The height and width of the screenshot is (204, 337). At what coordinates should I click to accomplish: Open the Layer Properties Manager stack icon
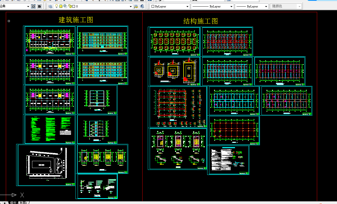pyautogui.click(x=51, y=6)
